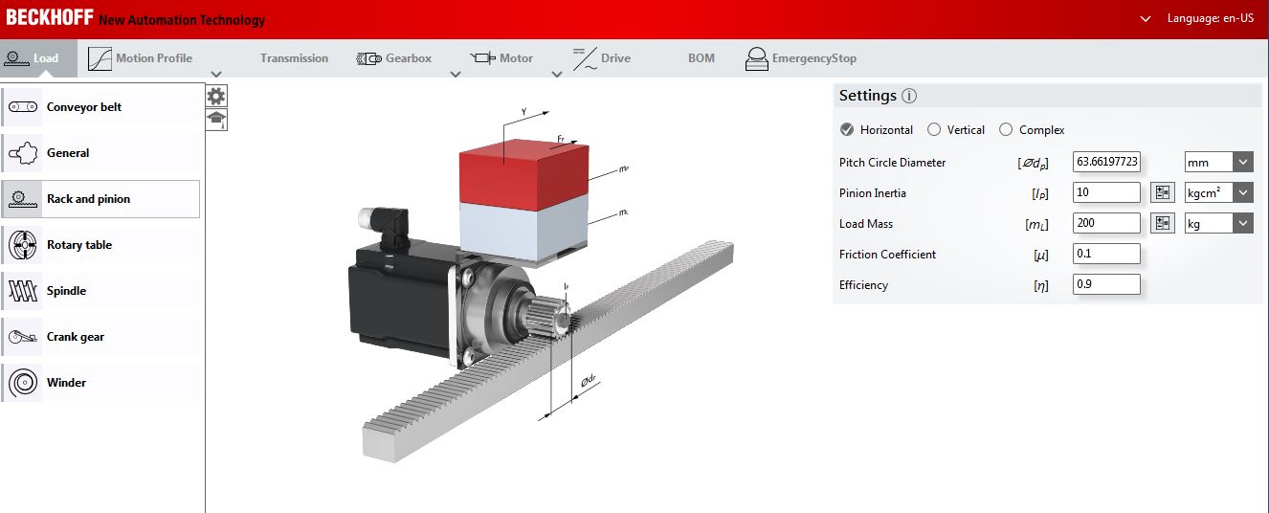Select the Rotary table load type
1269x513 pixels.
100,245
